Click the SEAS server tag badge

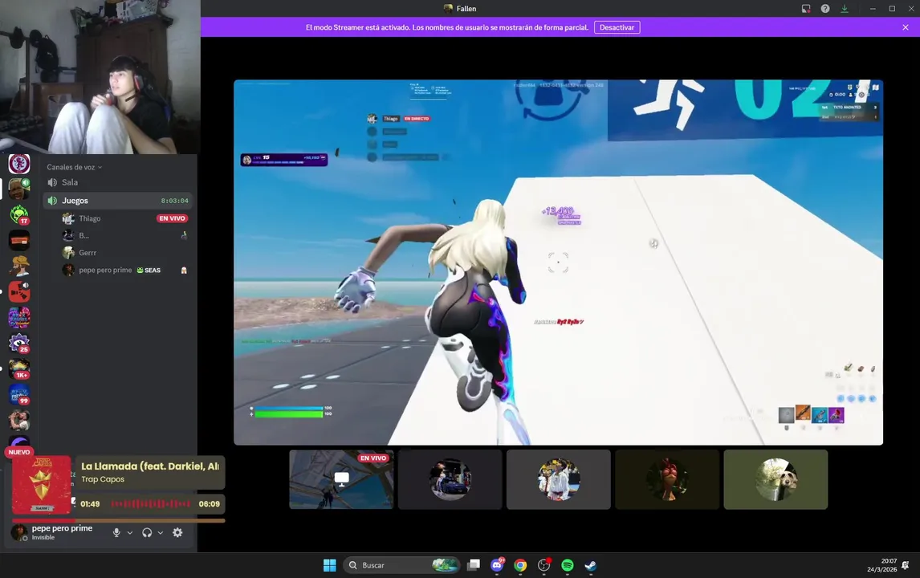[x=149, y=271]
